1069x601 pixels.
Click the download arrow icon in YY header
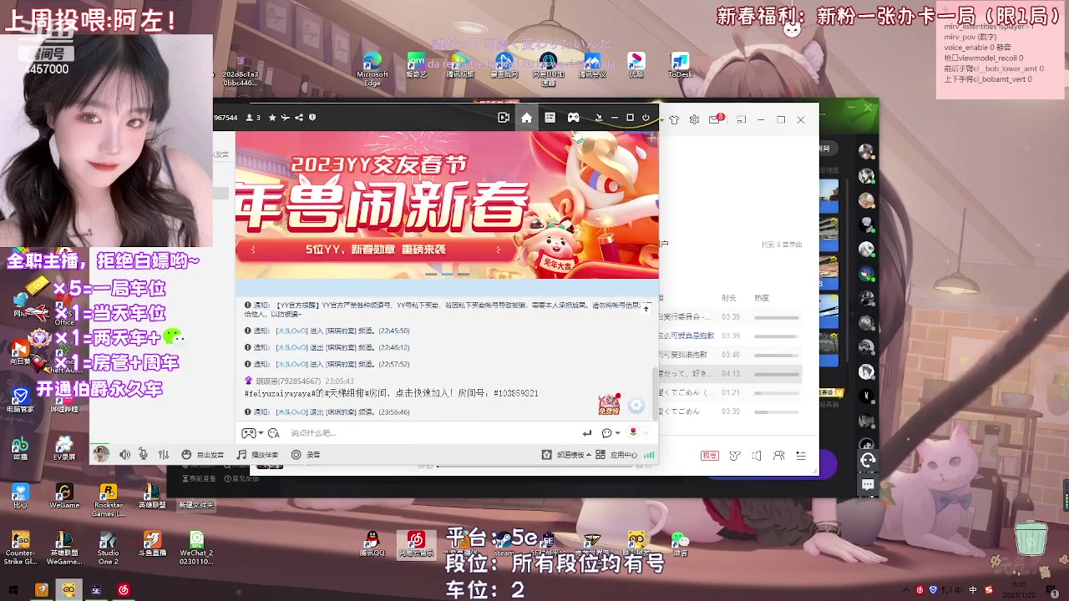(598, 118)
